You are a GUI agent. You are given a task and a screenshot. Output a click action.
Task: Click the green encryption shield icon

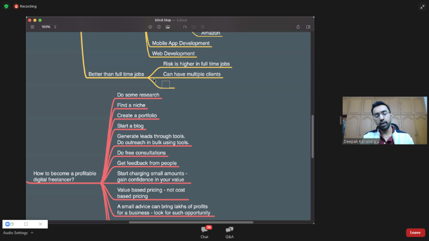(6, 6)
